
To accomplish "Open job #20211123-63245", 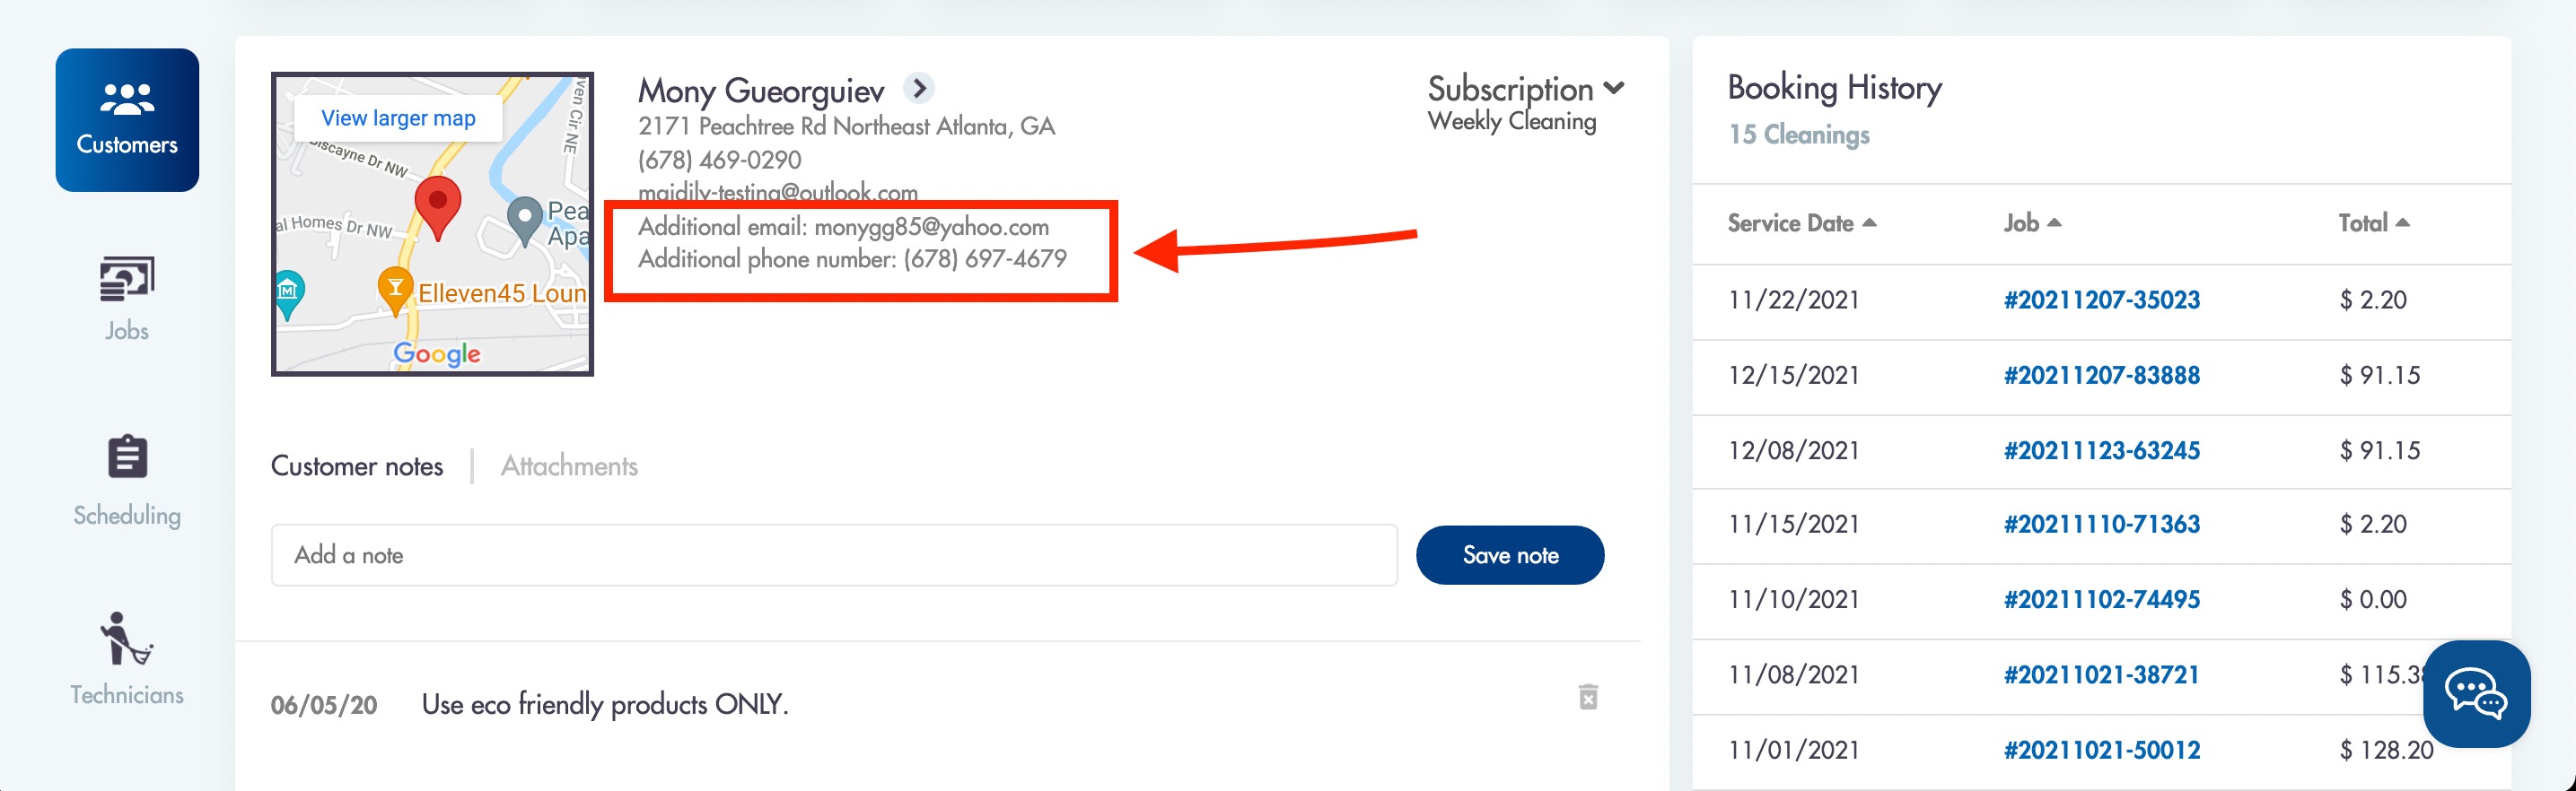I will point(2101,450).
